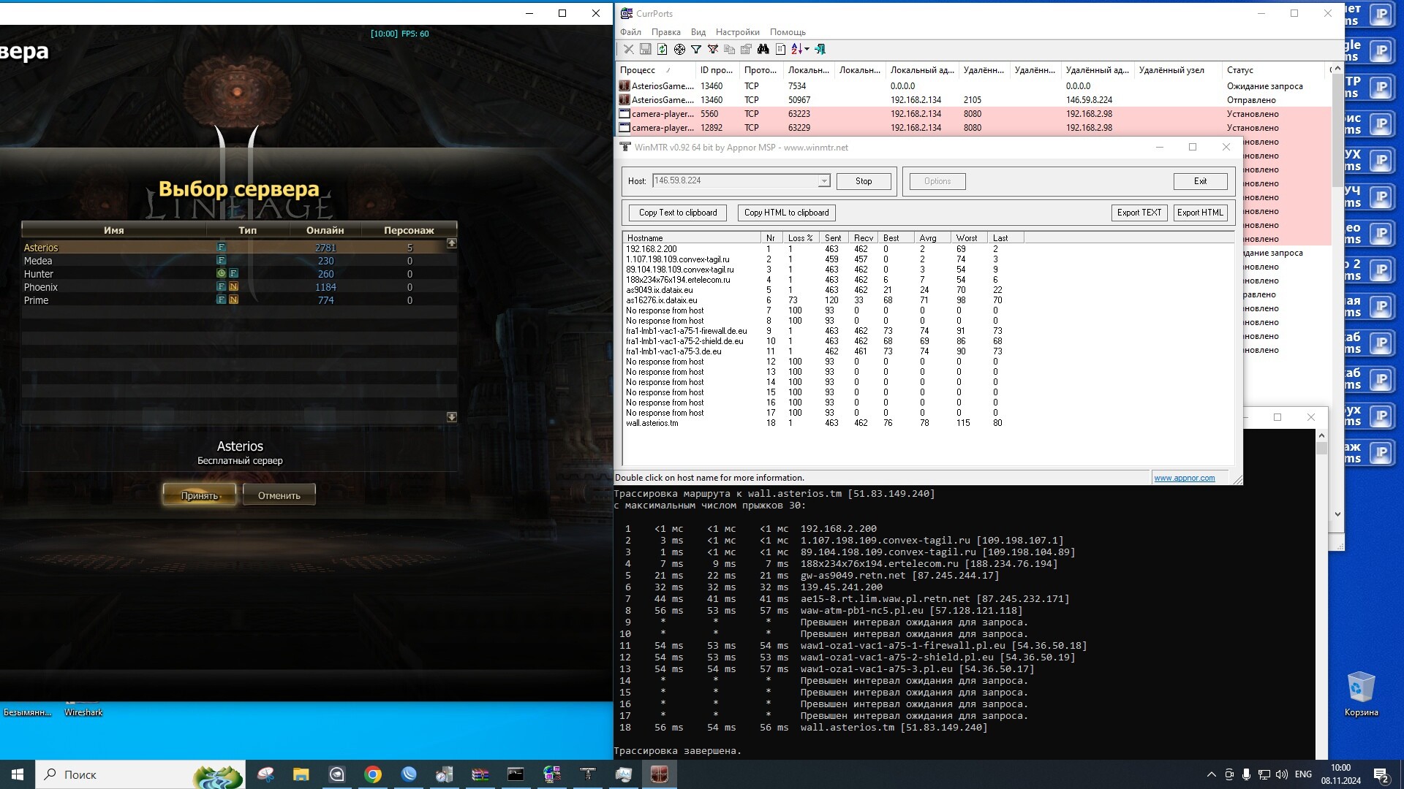
Task: Click Close Selected TCP Connections icon in CurrPorts
Action: point(628,49)
